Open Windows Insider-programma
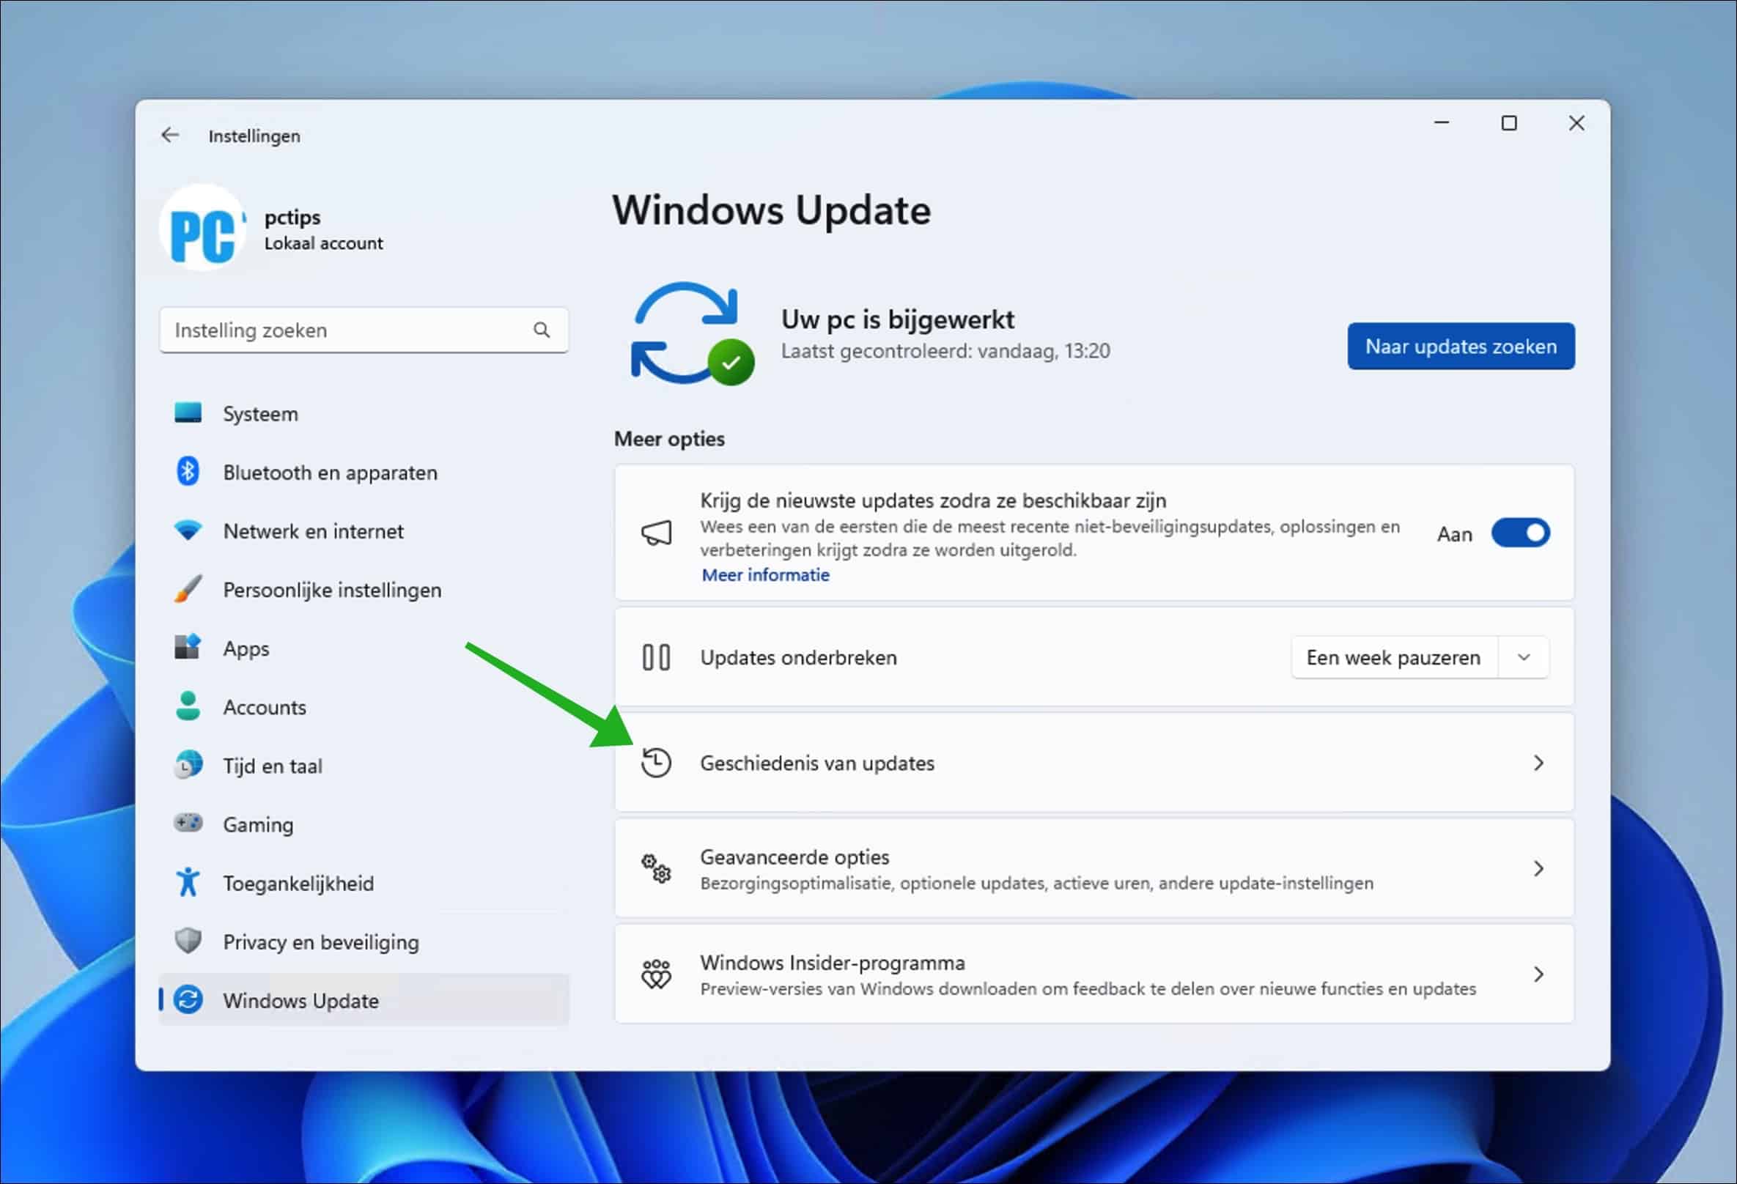Screen dimensions: 1737x1184 [1094, 974]
